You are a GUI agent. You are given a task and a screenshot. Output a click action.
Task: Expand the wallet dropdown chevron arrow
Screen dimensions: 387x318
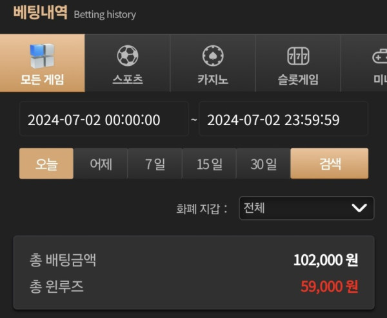click(x=359, y=208)
